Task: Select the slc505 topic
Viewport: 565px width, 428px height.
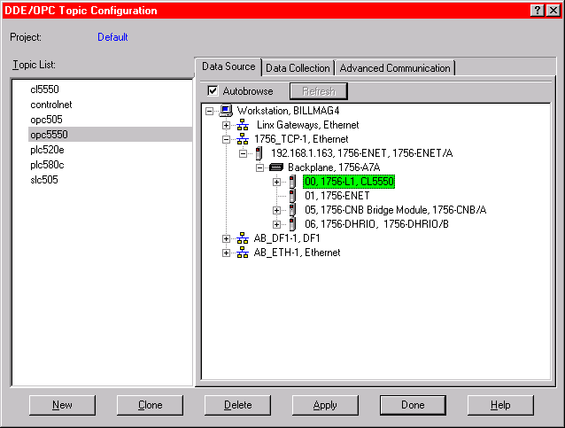Action: 44,180
